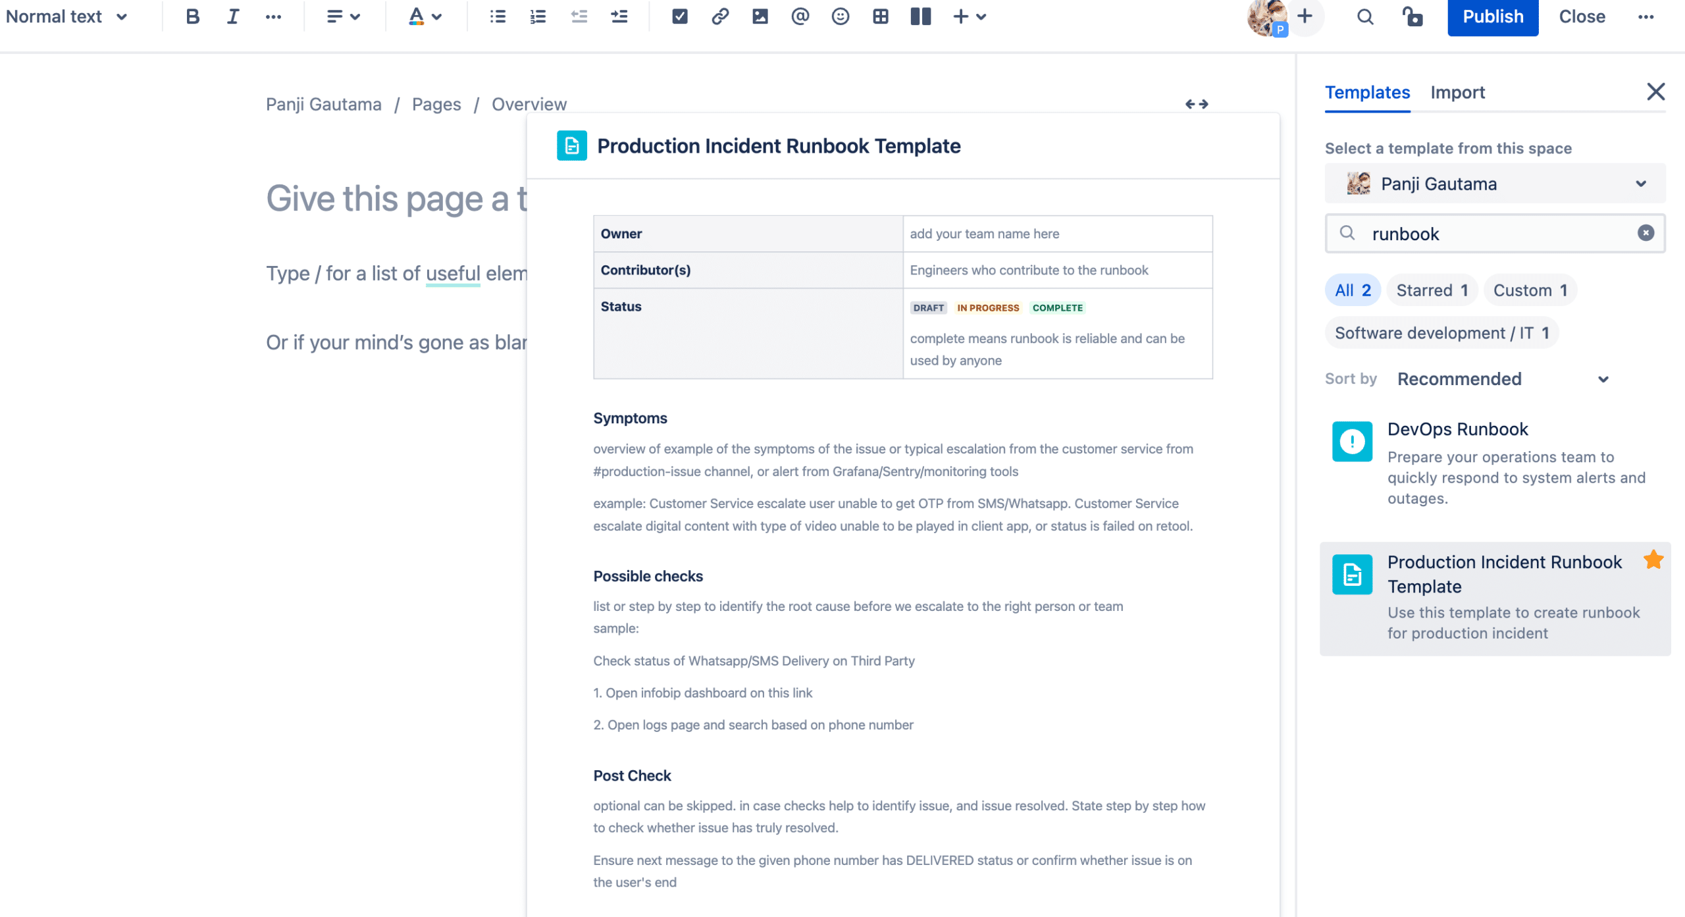1685x917 pixels.
Task: Insert an emoji from the toolbar
Action: coord(840,16)
